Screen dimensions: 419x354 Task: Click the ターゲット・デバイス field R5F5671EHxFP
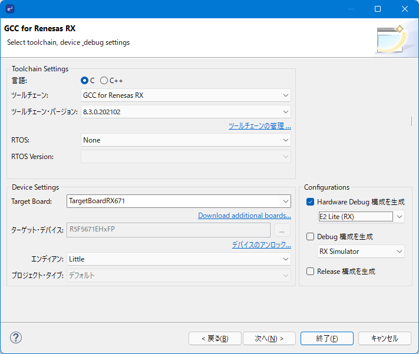tap(169, 230)
